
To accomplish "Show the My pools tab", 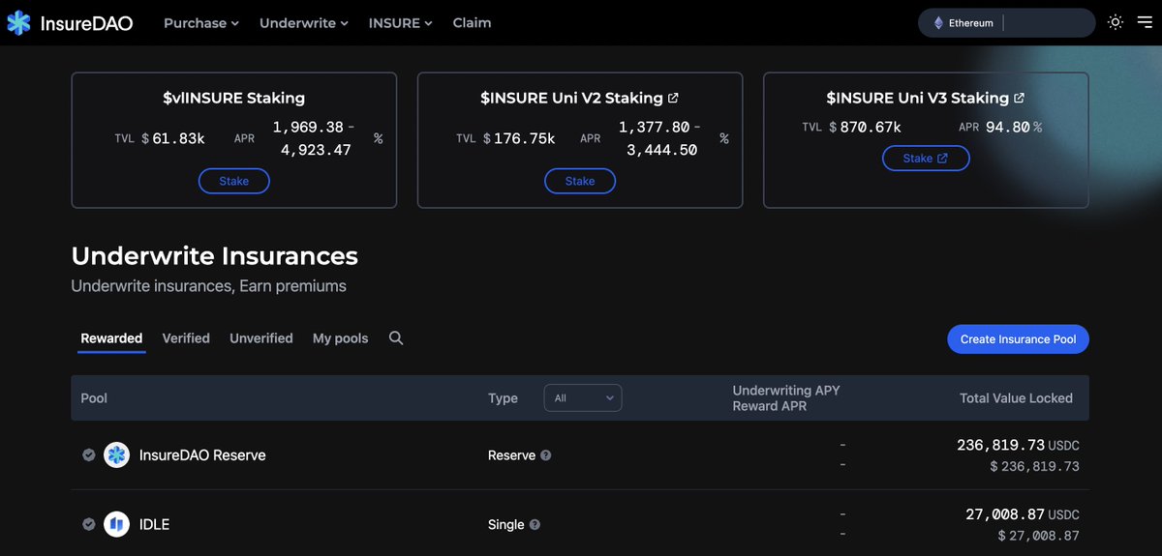I will click(x=341, y=338).
